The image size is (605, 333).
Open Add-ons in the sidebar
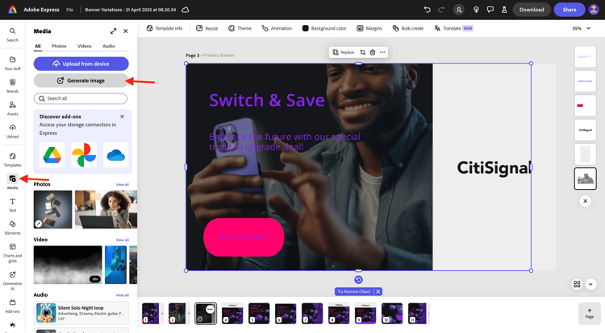click(12, 306)
